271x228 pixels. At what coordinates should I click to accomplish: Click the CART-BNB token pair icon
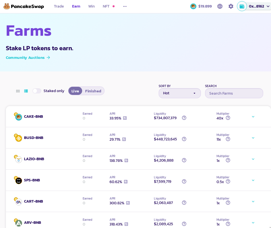(18, 202)
